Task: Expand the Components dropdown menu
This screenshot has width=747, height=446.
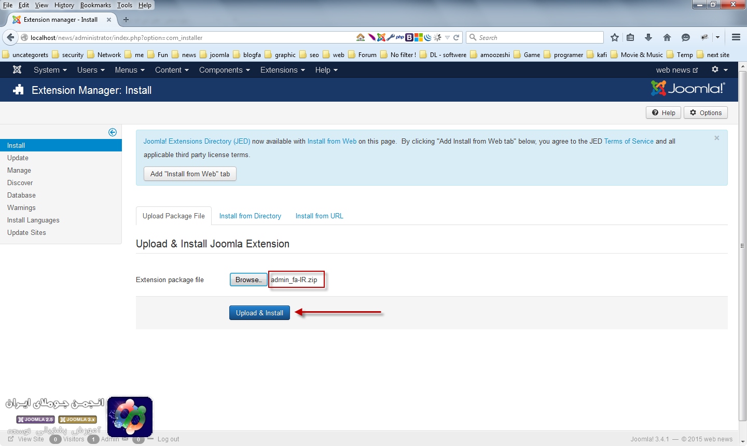Action: (224, 70)
